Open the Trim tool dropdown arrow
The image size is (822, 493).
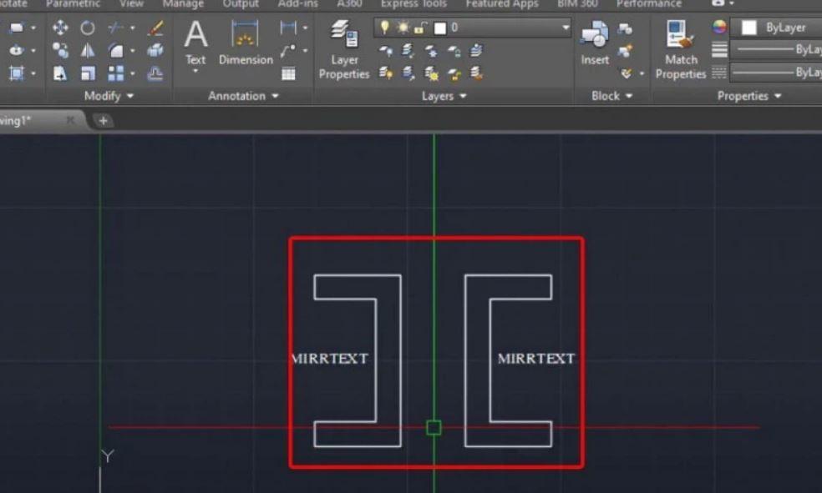pos(133,28)
